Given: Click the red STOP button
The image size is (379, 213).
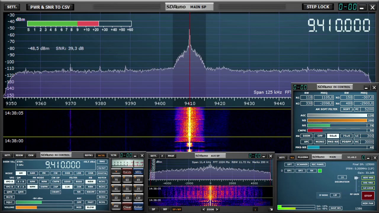Looking at the screenshot, I should click(368, 196).
